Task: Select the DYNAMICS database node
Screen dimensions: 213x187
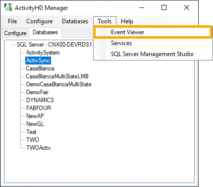Action: tap(40, 100)
